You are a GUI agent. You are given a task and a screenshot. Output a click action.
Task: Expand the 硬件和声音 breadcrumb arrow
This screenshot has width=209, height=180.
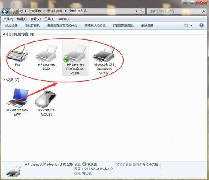65,11
